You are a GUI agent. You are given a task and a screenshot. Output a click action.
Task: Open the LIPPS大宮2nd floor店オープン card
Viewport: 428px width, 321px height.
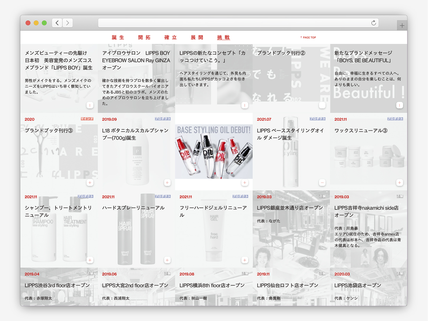(136, 287)
